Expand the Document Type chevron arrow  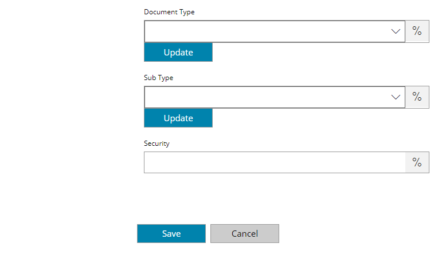(x=396, y=31)
